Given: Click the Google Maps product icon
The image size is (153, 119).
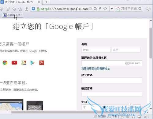Looking at the screenshot, I should [24, 63].
